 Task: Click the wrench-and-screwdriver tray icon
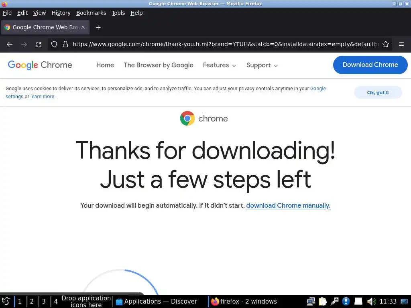pos(334,302)
